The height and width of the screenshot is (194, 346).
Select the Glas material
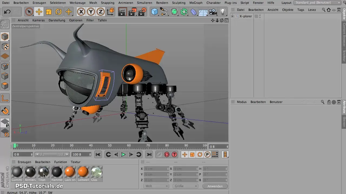(x=97, y=174)
